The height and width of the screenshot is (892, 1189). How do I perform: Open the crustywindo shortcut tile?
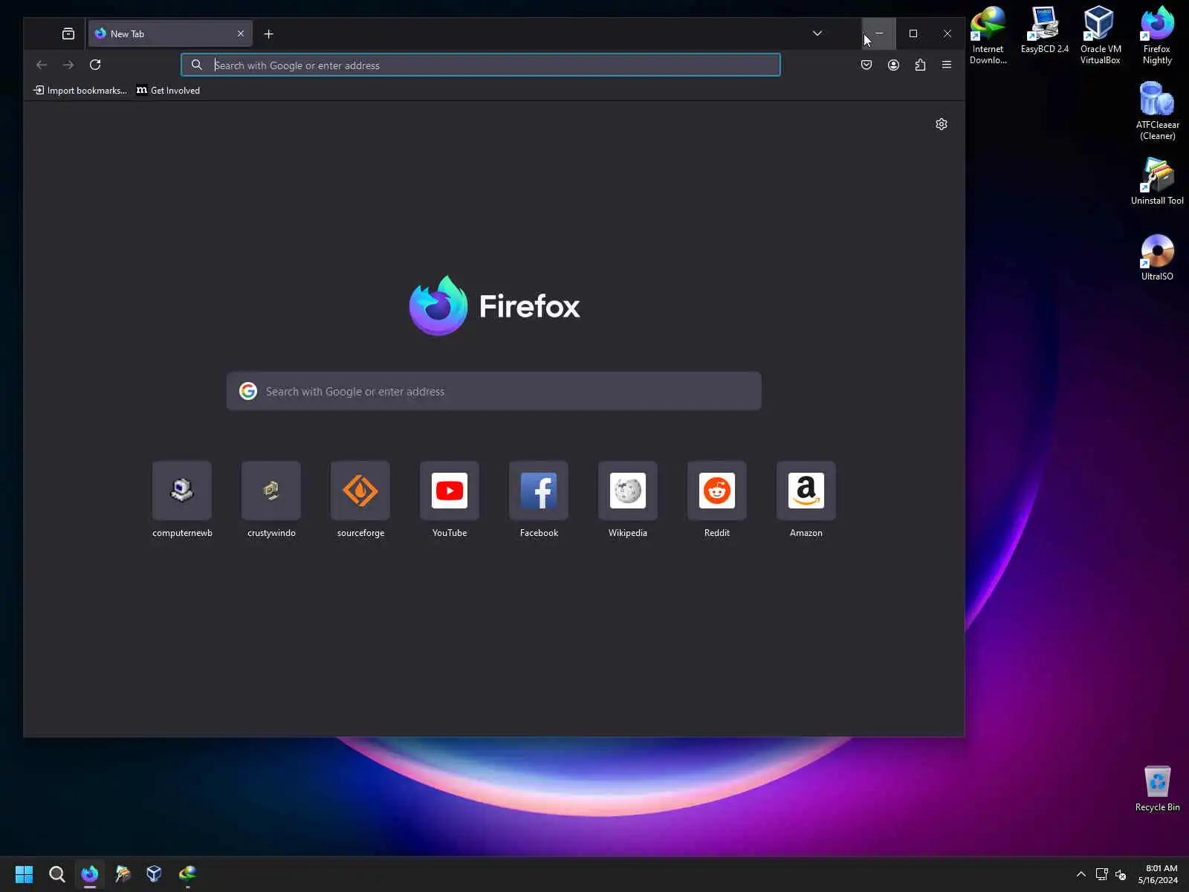click(x=271, y=500)
